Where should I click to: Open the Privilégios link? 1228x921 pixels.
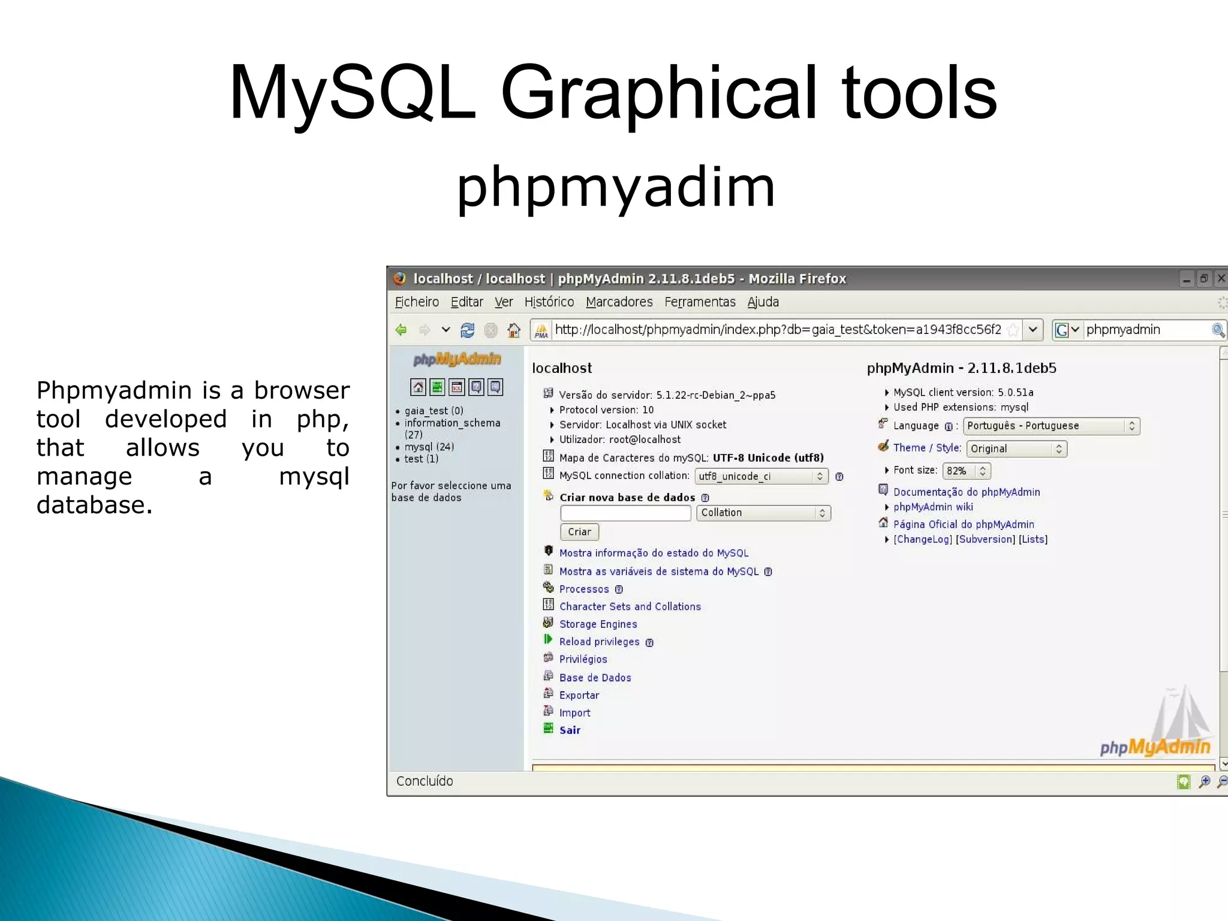tap(583, 659)
